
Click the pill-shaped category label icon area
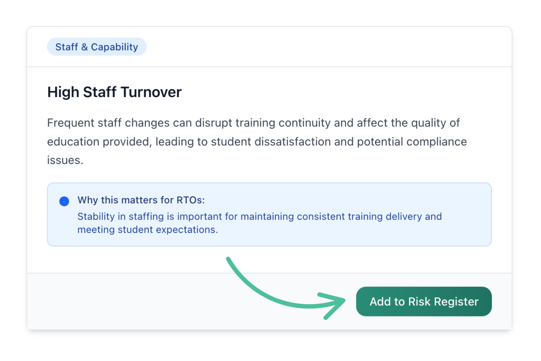click(97, 46)
